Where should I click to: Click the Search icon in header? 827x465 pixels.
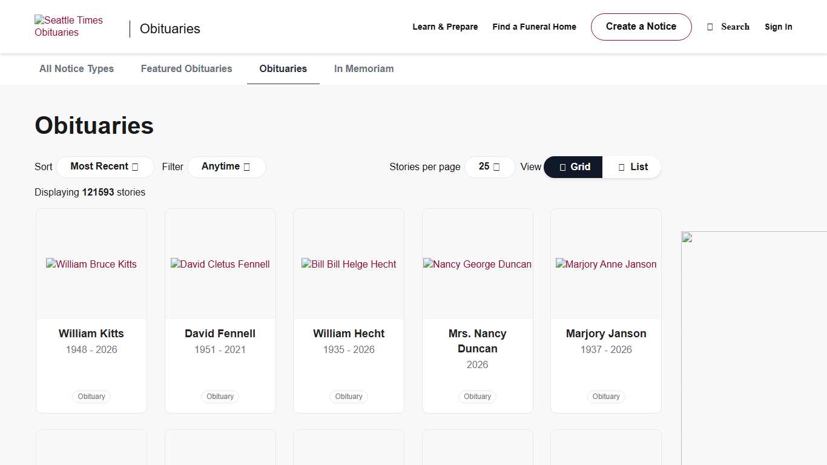tap(710, 27)
